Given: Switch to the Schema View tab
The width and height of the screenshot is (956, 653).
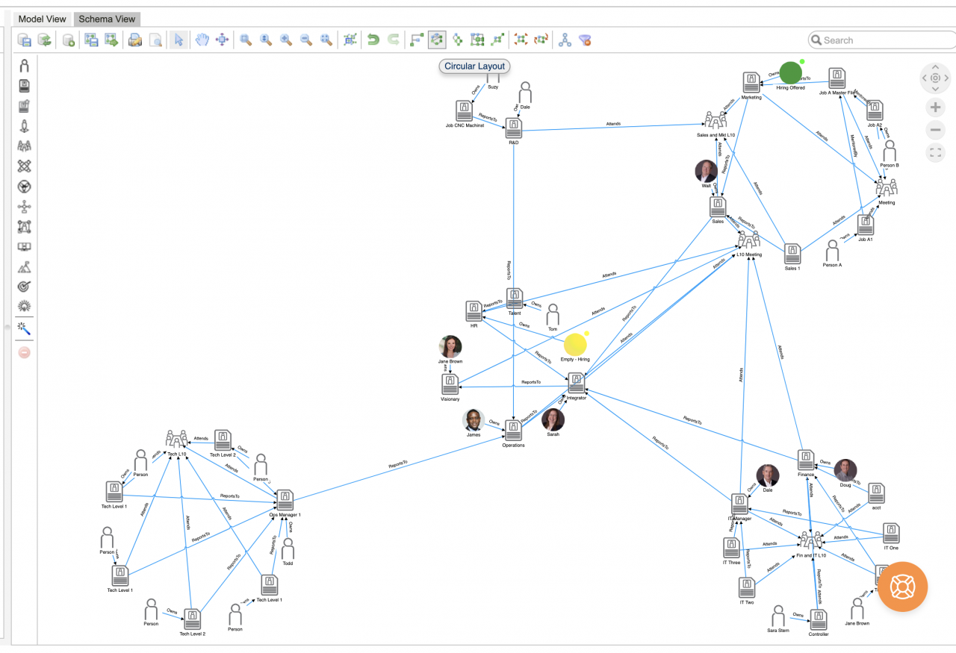Looking at the screenshot, I should point(106,19).
